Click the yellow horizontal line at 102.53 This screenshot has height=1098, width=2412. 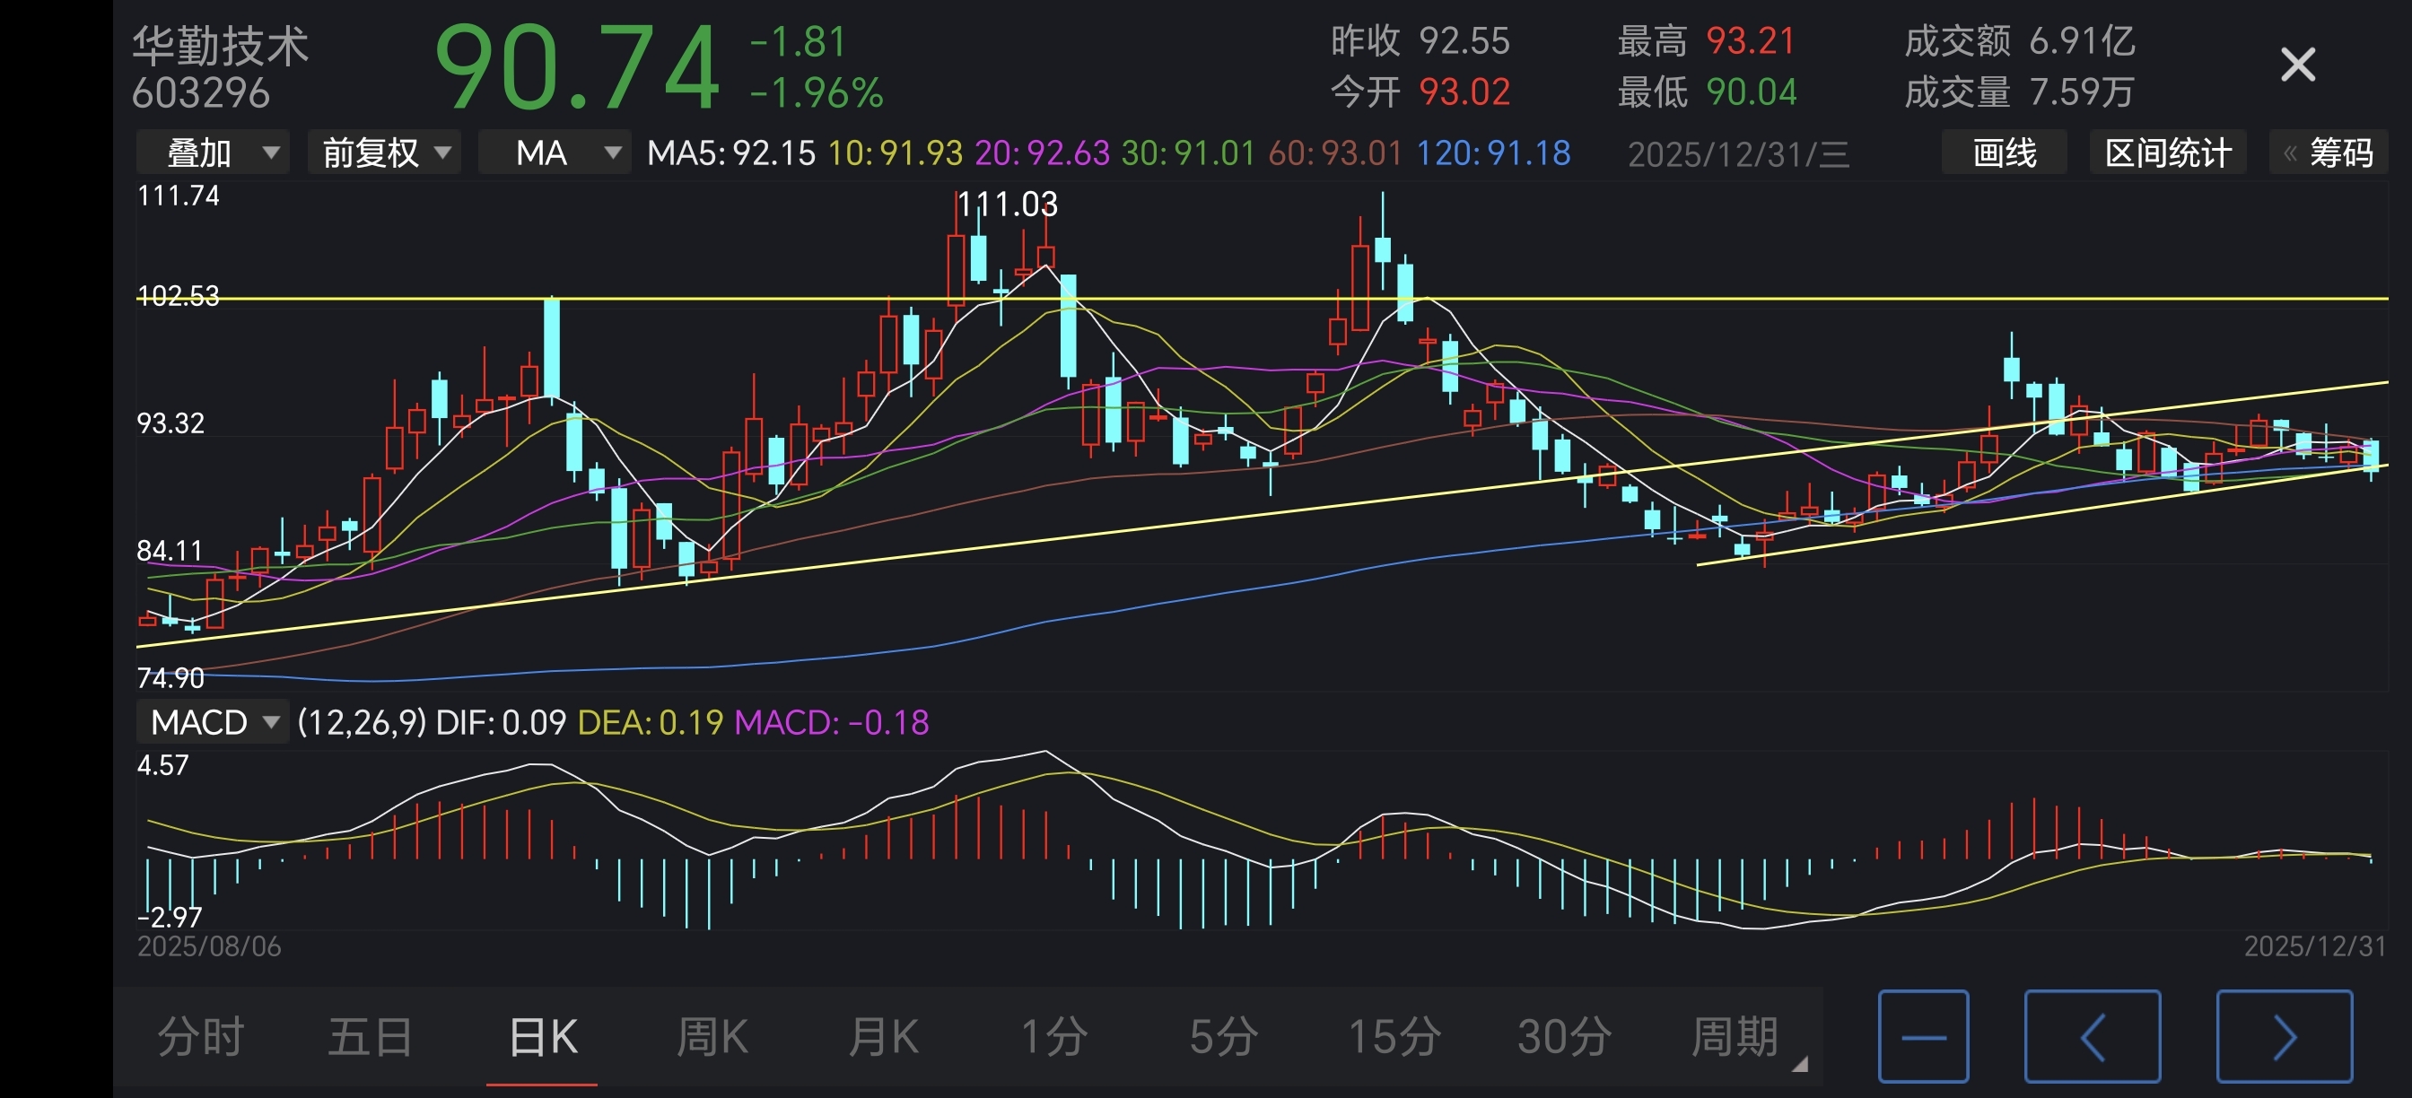pos(1218,299)
